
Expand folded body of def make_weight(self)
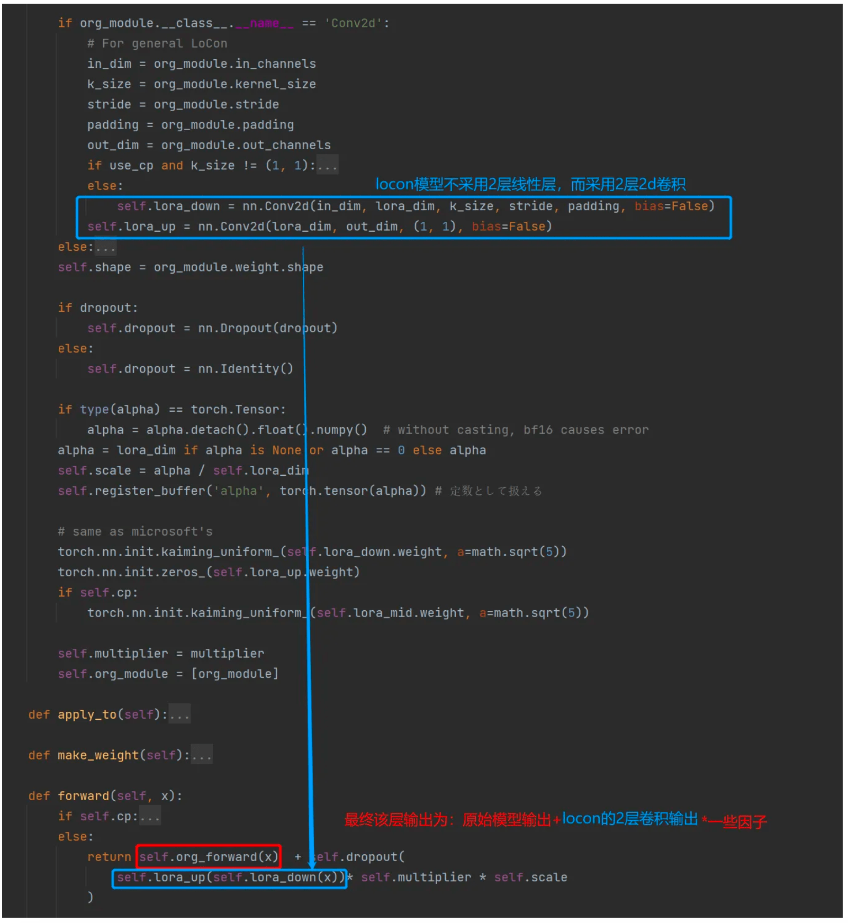tap(202, 755)
